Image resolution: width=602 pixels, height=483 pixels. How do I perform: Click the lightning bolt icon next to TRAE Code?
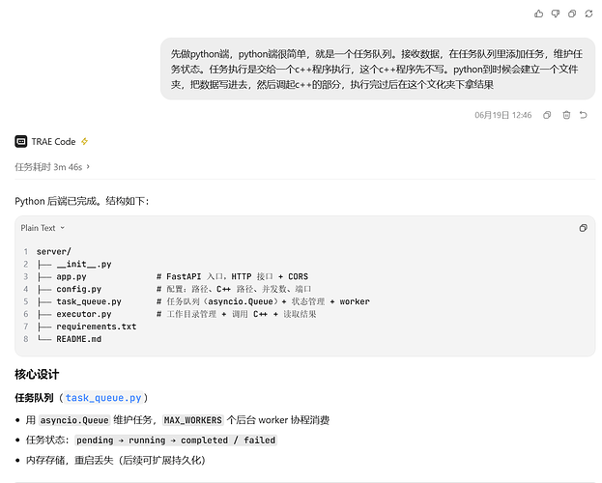(84, 142)
